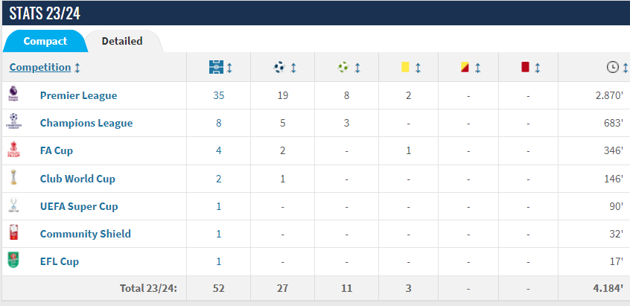Screen dimensions: 630x306
Task: Click the EFL Cup logo icon
Action: point(13,261)
